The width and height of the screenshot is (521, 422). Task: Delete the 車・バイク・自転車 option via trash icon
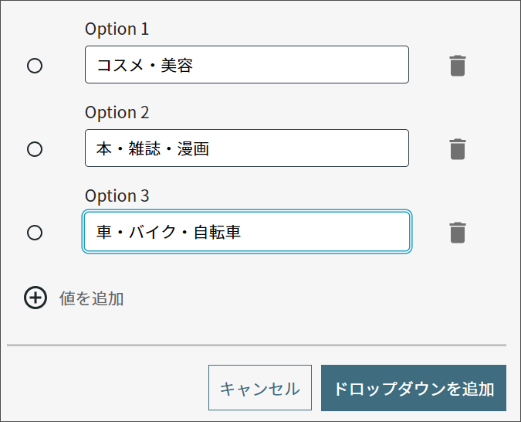(x=458, y=233)
